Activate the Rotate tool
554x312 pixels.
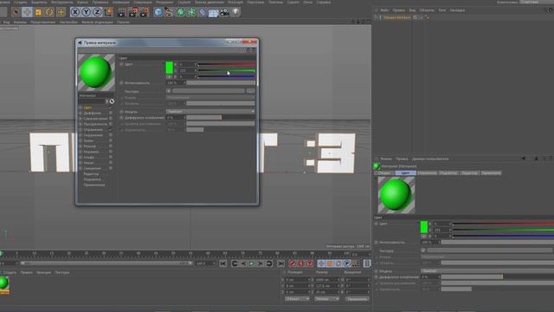[x=49, y=12]
